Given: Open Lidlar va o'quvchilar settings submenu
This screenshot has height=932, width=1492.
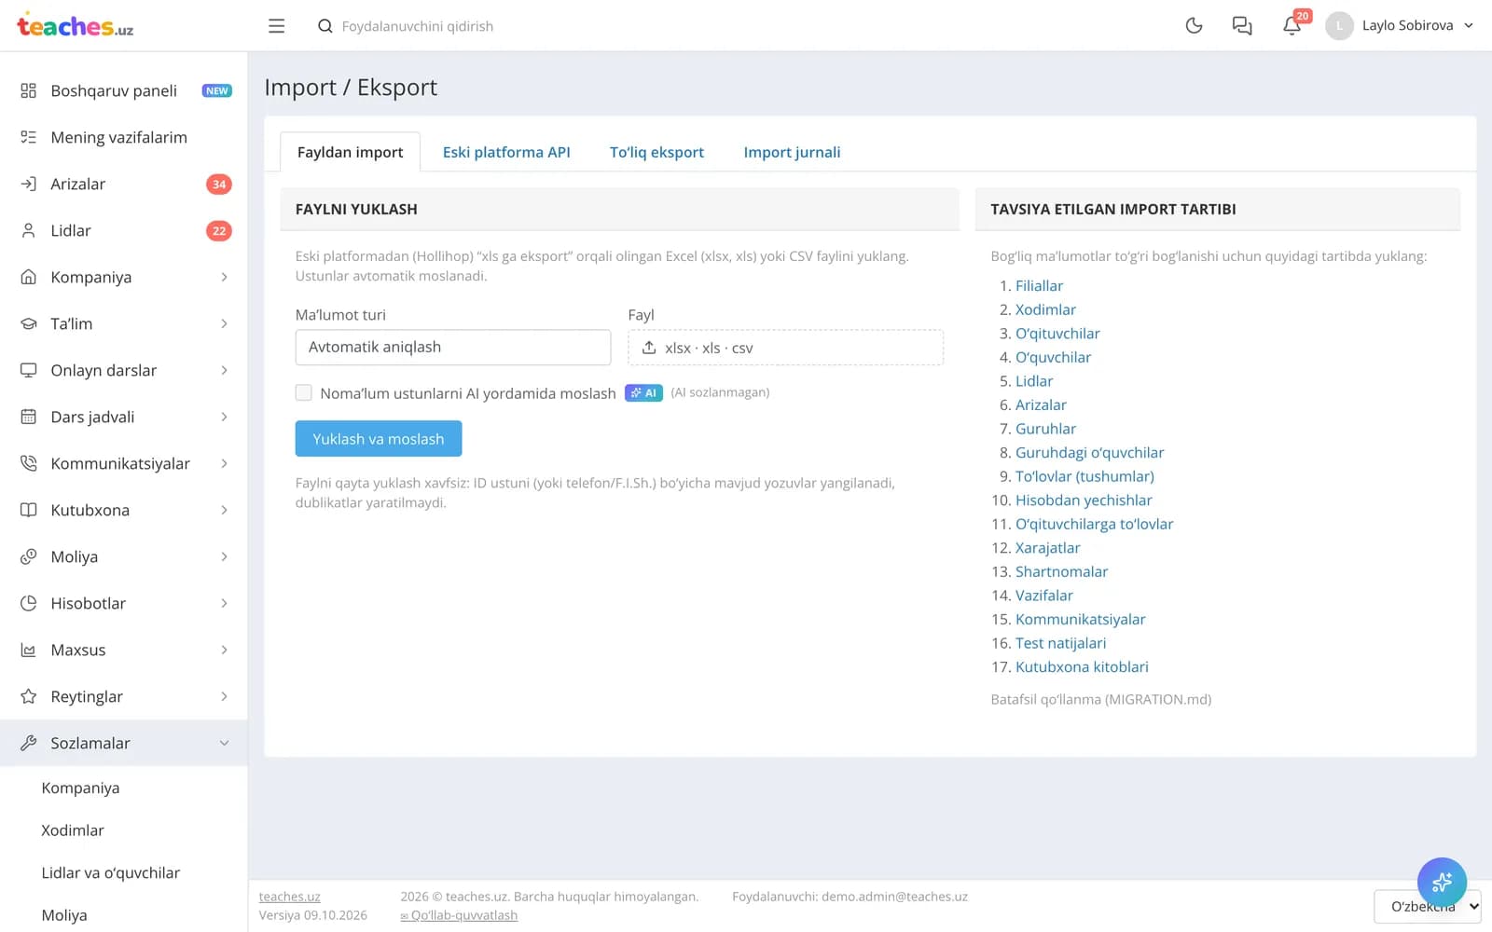Looking at the screenshot, I should point(111,873).
